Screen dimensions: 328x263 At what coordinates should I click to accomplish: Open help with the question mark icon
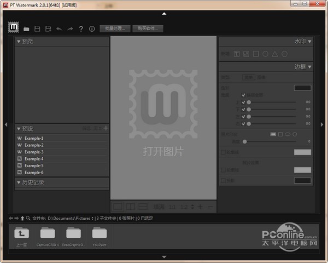click(x=81, y=28)
